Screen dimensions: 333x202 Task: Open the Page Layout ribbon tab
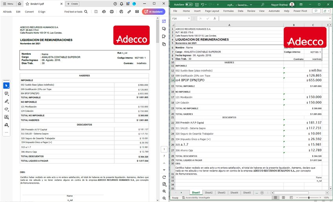coord(212,11)
